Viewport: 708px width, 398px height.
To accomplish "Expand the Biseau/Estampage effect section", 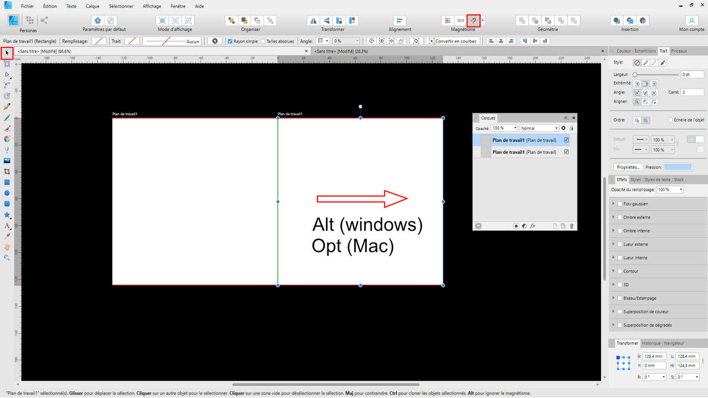I will [613, 298].
